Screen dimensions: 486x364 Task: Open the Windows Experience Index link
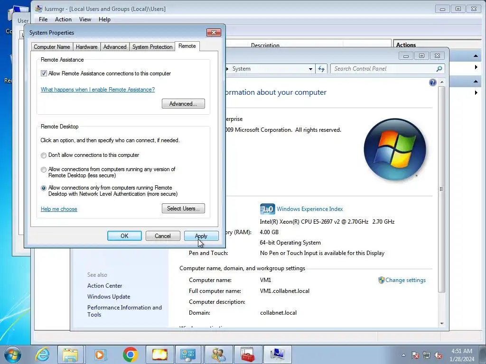[x=309, y=209]
